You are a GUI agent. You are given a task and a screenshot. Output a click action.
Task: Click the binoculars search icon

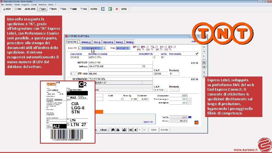pyautogui.click(x=113, y=130)
